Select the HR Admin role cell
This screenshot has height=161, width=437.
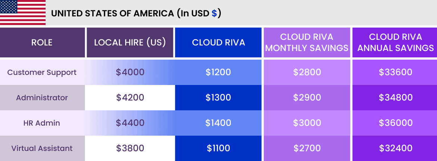click(x=42, y=123)
